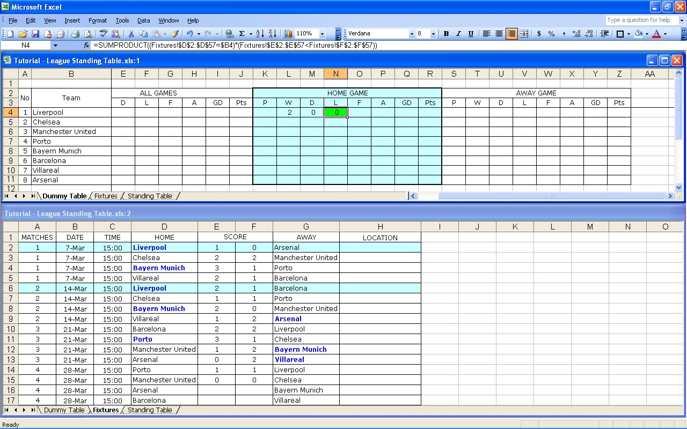Insert a hyperlink with the globe icon
The width and height of the screenshot is (687, 429).
point(230,34)
